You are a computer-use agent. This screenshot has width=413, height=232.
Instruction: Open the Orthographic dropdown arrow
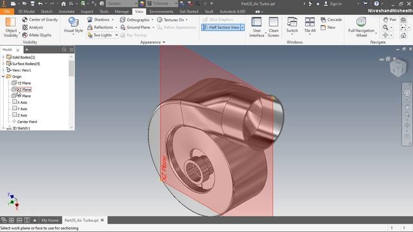[152, 20]
